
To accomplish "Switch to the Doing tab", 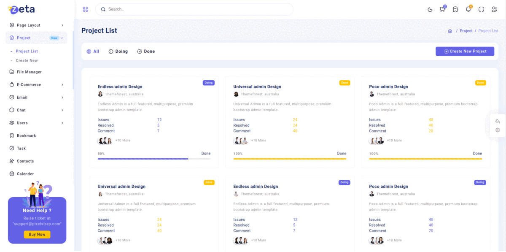I will [118, 51].
